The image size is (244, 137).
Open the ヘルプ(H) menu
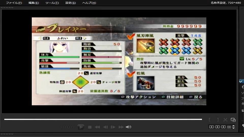point(89,3)
